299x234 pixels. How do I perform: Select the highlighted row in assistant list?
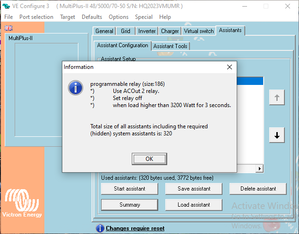point(250,81)
